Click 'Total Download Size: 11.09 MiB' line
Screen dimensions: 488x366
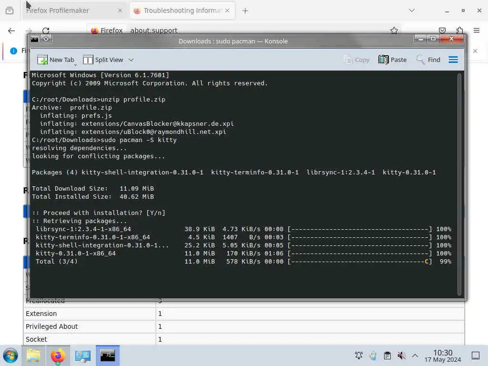(x=93, y=189)
